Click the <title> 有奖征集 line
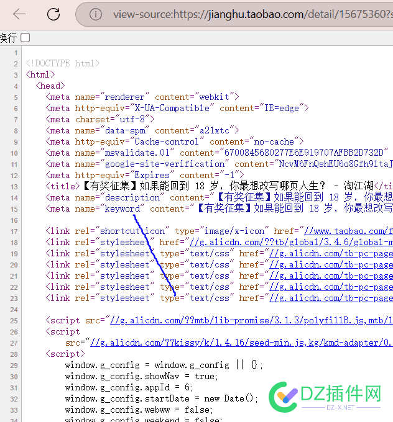 pyautogui.click(x=219, y=186)
